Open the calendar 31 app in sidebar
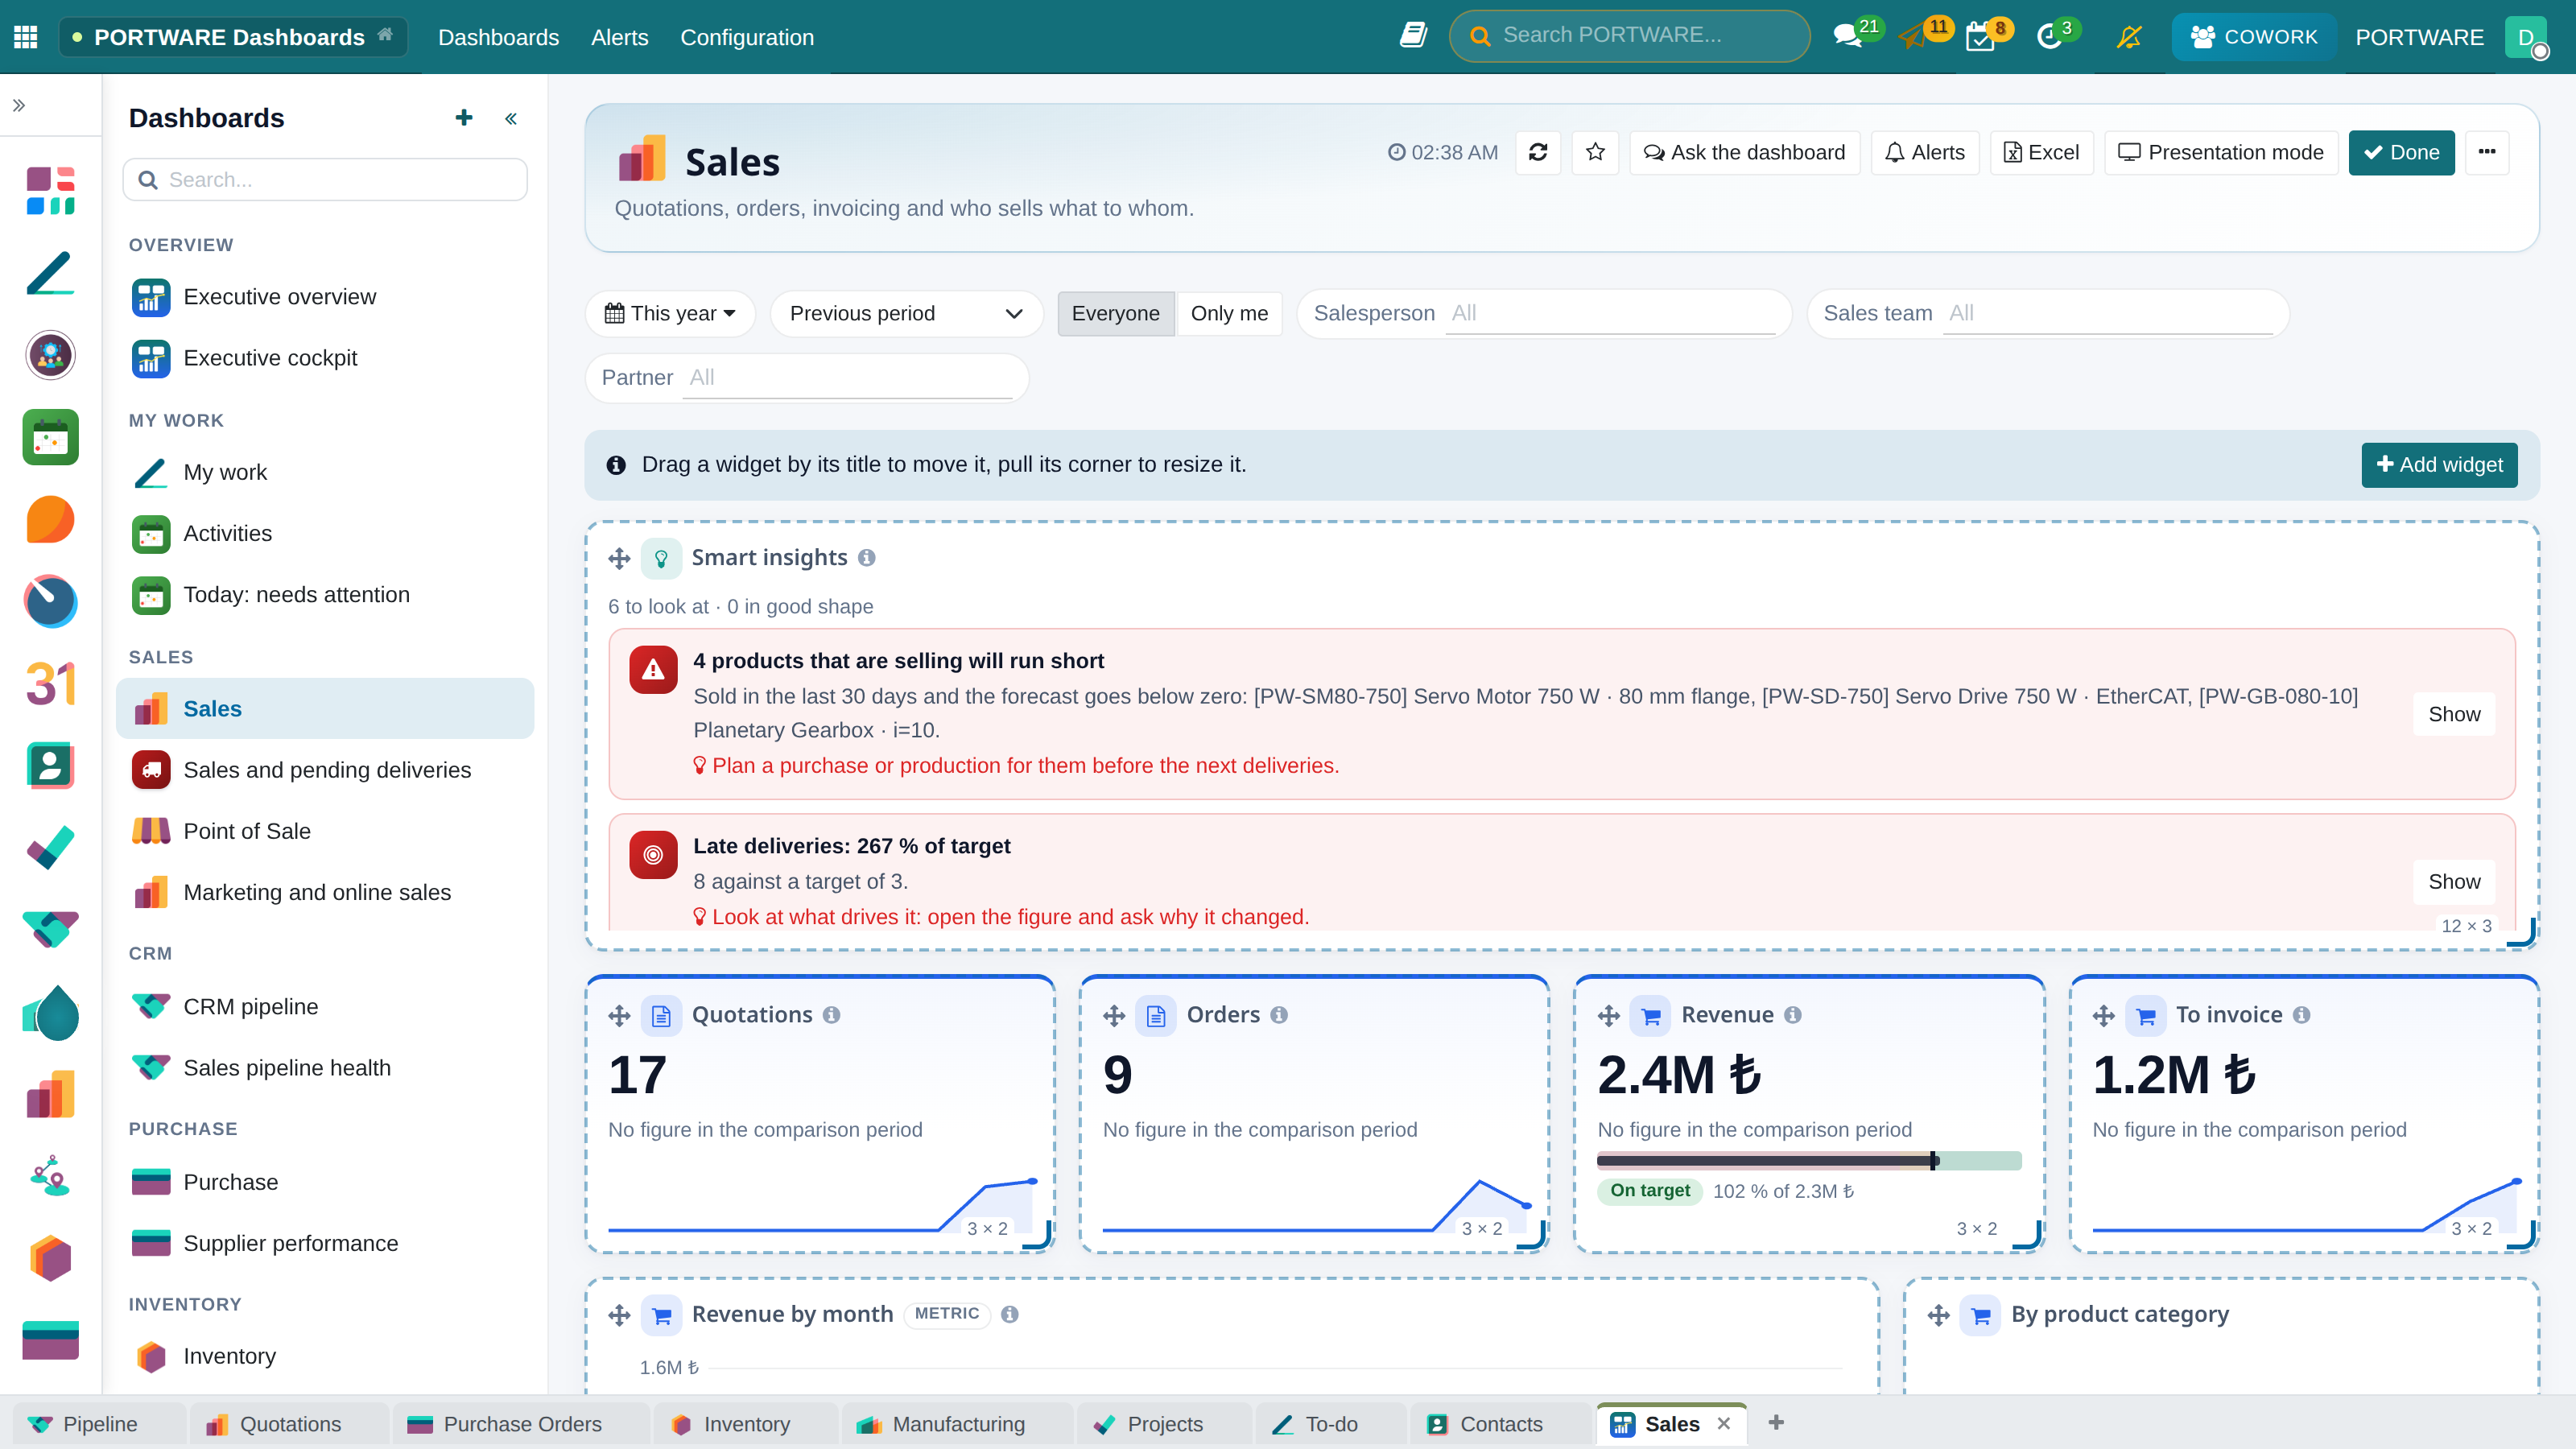 point(50,684)
